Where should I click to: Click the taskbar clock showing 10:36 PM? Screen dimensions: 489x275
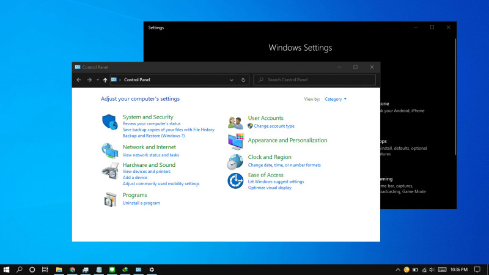[x=459, y=269]
